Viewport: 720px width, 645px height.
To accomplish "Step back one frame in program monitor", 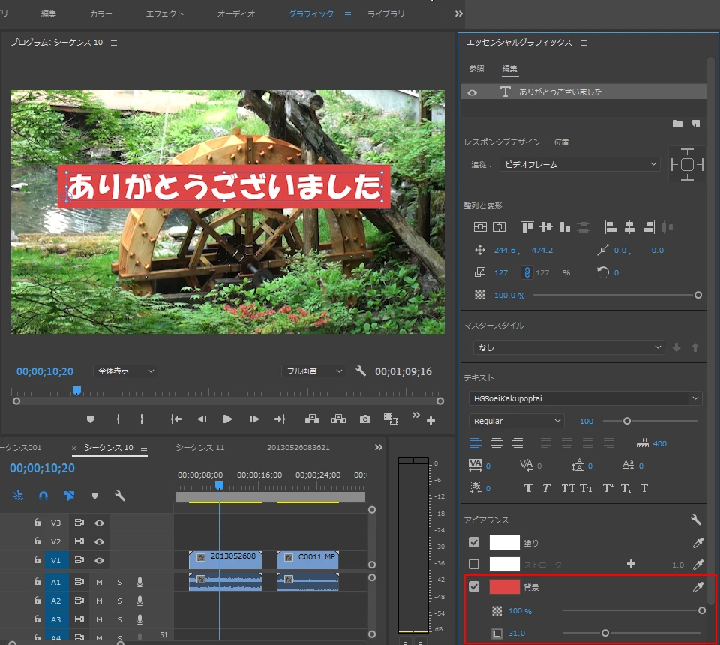I will [x=202, y=418].
